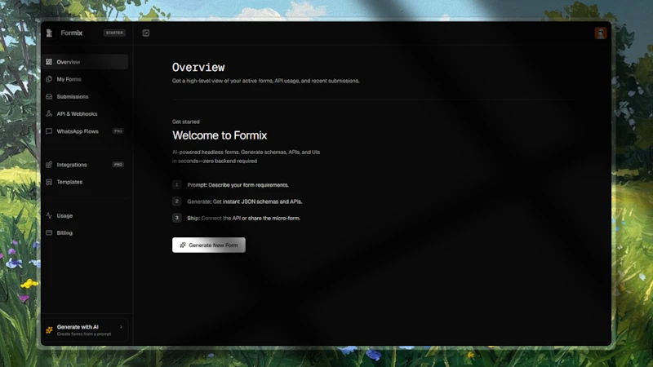Click the step 1 number badge
653x367 pixels.
176,185
